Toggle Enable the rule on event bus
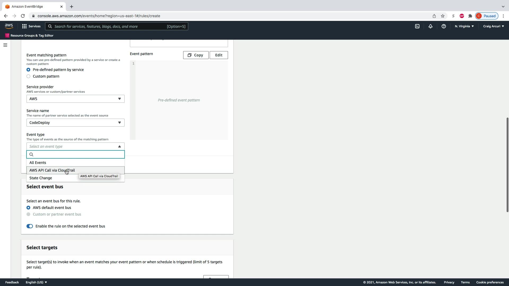The image size is (509, 286). click(x=30, y=226)
